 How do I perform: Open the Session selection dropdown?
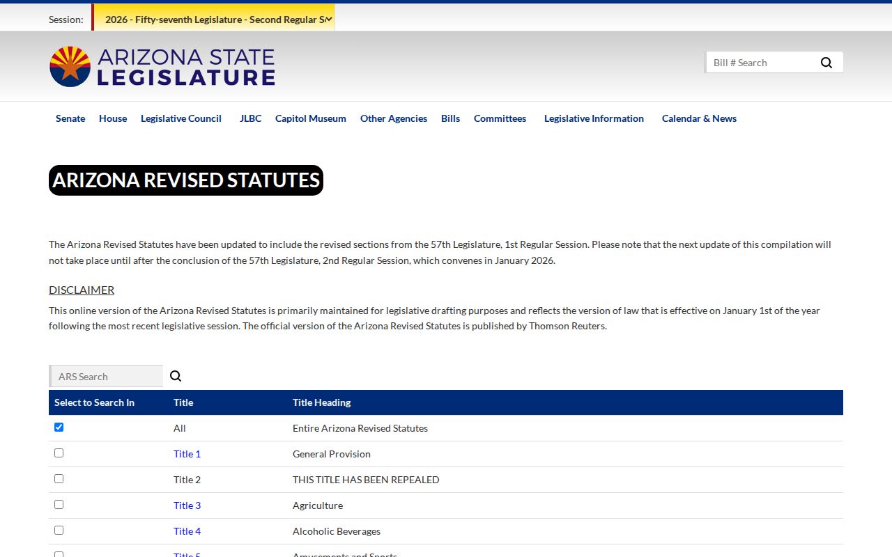(213, 19)
